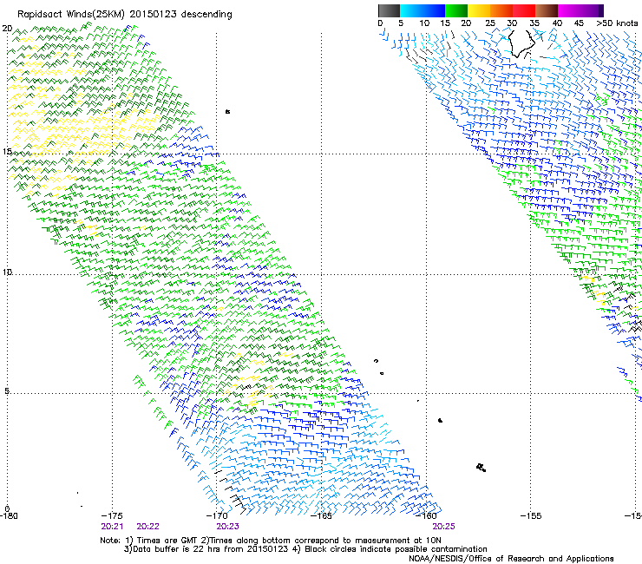642x564 pixels.
Task: Click the title 'Rapidsact Winds(25KM) 20150123 descending'
Action: (124, 14)
